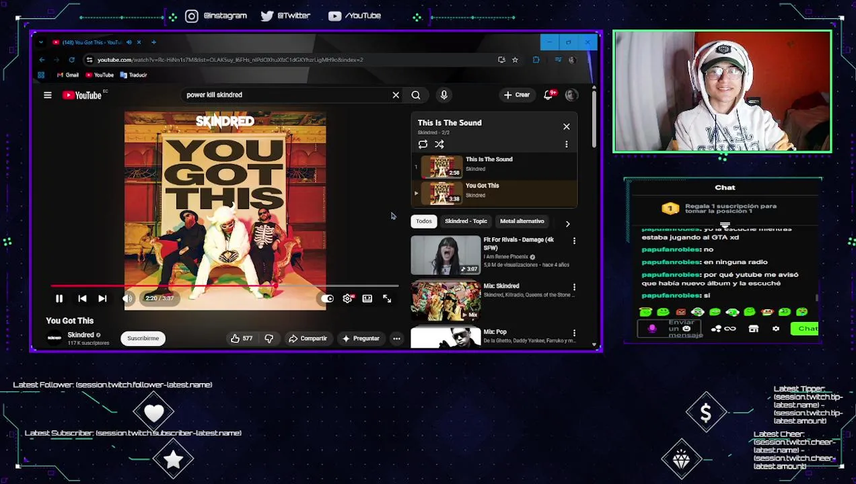Open options for Mix: Pop
Viewport: 856px width, 484px height.
pyautogui.click(x=574, y=333)
